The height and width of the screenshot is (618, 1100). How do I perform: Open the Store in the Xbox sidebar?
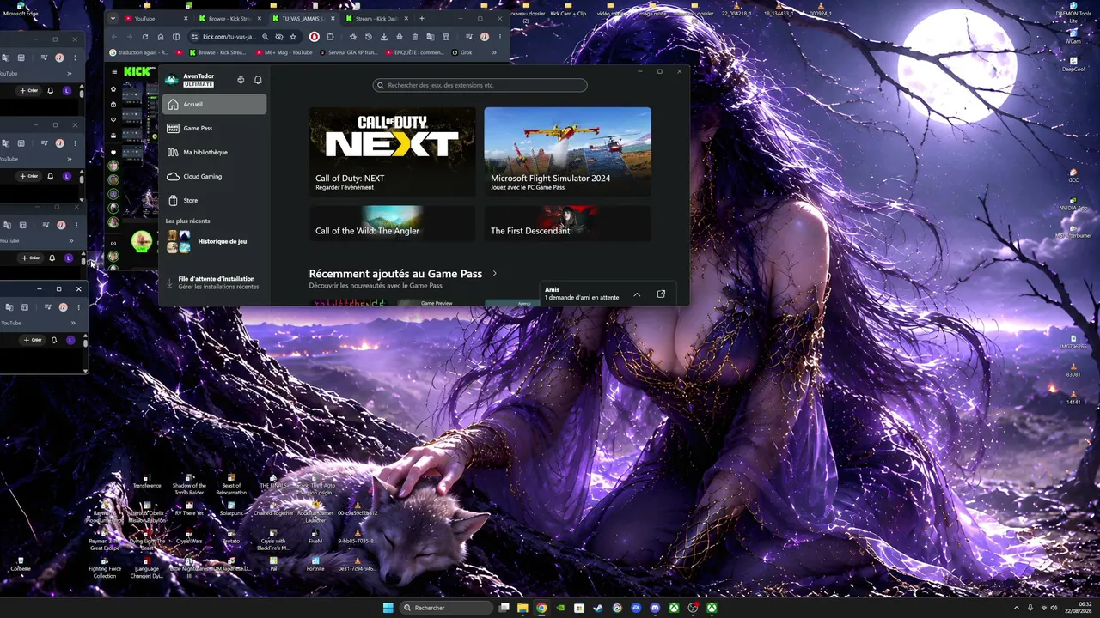coord(214,200)
